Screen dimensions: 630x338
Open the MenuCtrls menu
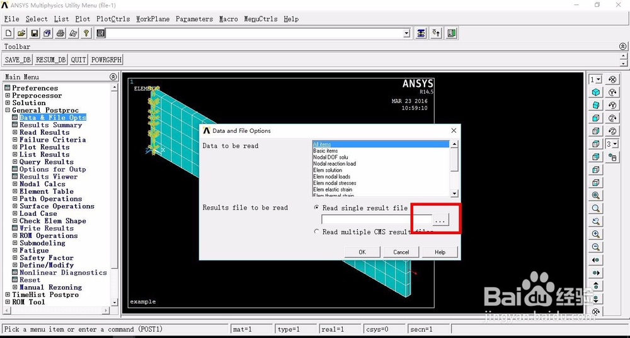click(261, 19)
